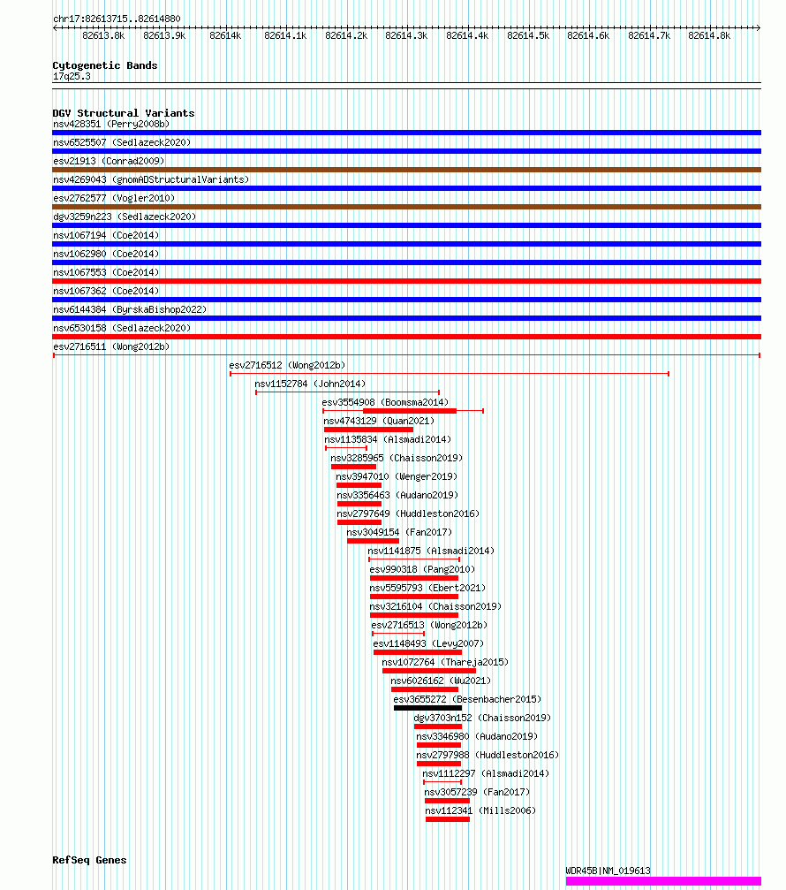
Task: Open WDR45B|NM_019613 gene label
Action: pyautogui.click(x=608, y=871)
